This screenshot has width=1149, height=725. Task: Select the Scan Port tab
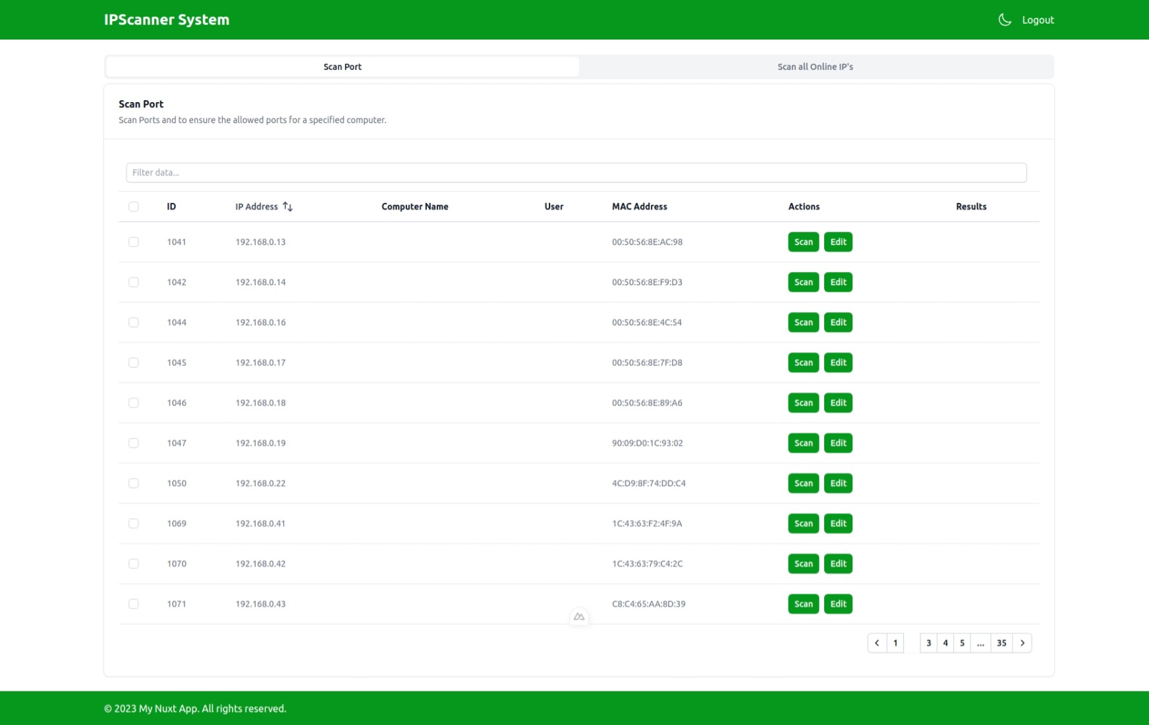(x=342, y=67)
